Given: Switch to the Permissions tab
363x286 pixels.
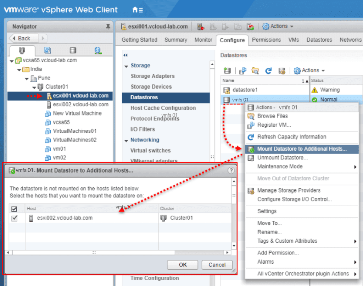Looking at the screenshot, I should [266, 40].
